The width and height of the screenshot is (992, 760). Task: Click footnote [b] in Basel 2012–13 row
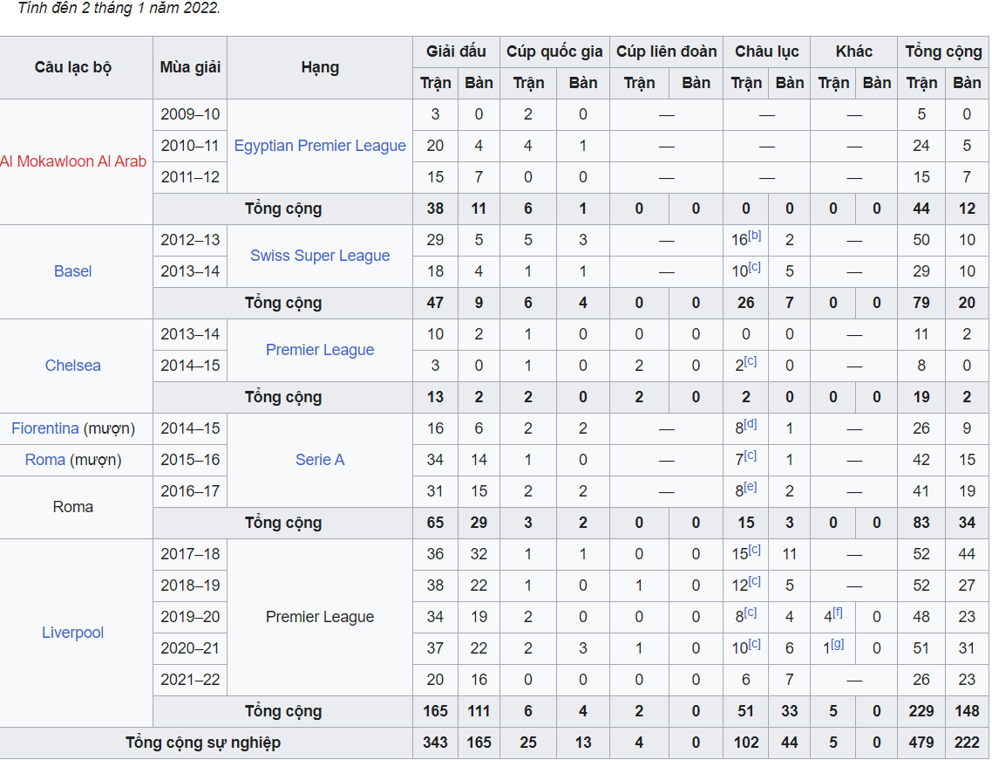(x=755, y=236)
